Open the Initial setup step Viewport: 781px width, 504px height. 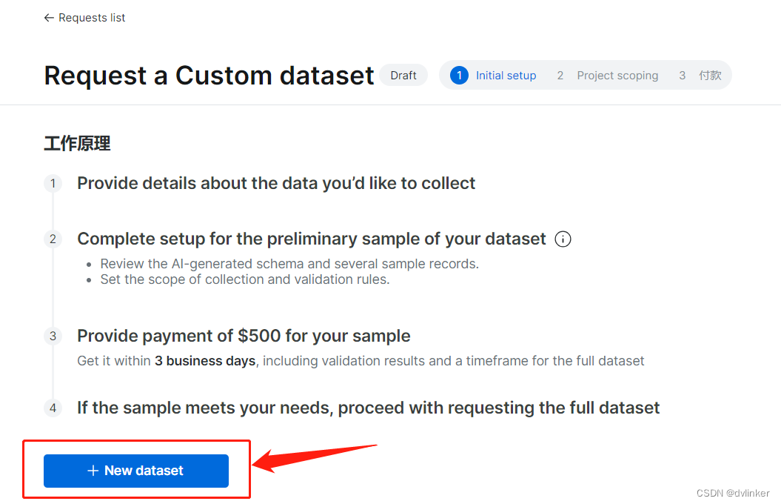[506, 76]
